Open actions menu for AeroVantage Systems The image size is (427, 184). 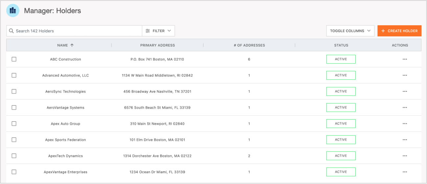tap(405, 107)
